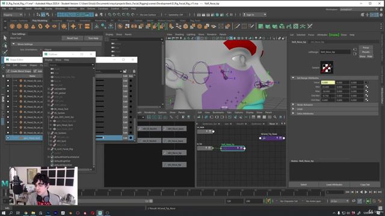Select ctrl_global in the Outliner
This screenshot has width=385, height=216.
[x=60, y=93]
